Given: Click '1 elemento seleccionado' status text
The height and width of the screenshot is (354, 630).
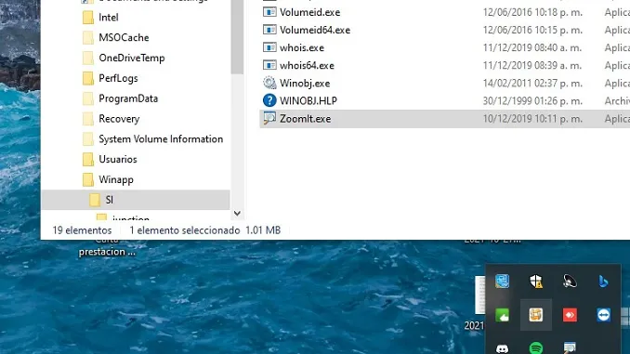Looking at the screenshot, I should (184, 230).
